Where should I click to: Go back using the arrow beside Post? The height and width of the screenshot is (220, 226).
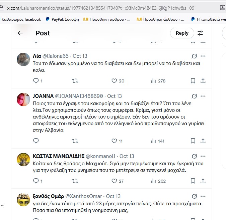(x=20, y=33)
